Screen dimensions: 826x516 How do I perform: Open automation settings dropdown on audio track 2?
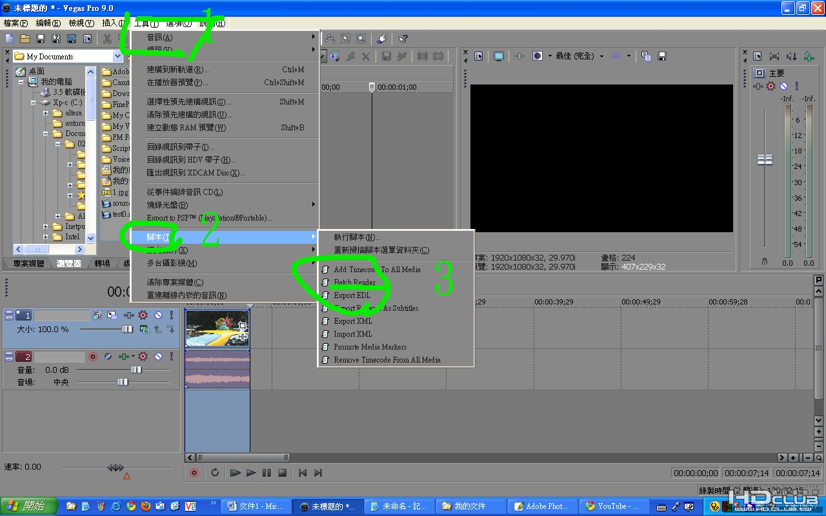point(133,356)
